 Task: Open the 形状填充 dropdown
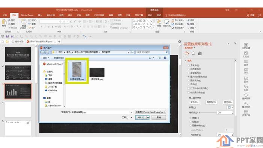[x=184, y=20]
